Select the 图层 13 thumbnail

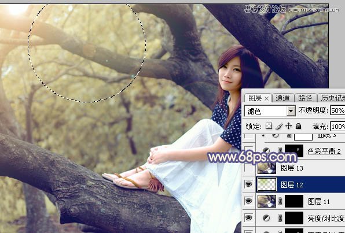coord(267,168)
